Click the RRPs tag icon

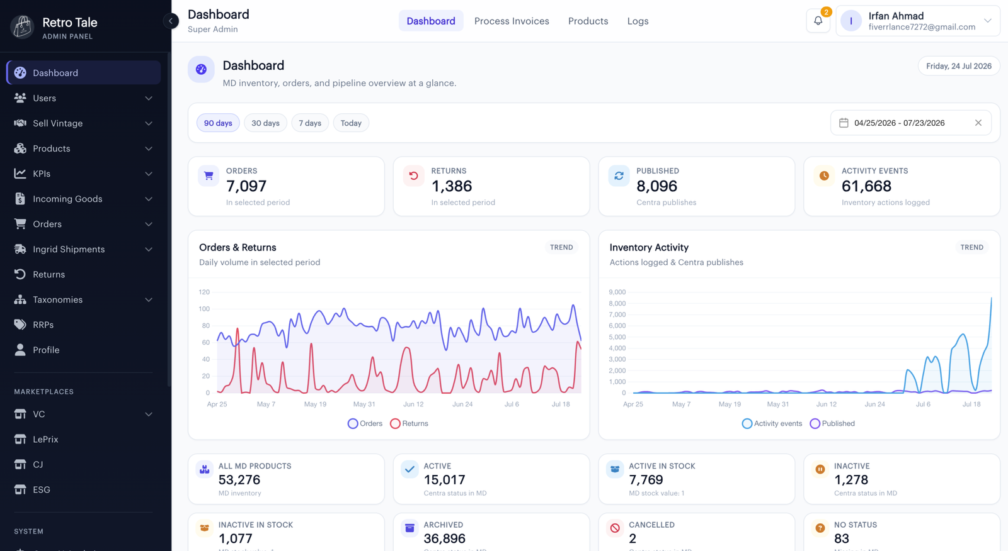20,325
